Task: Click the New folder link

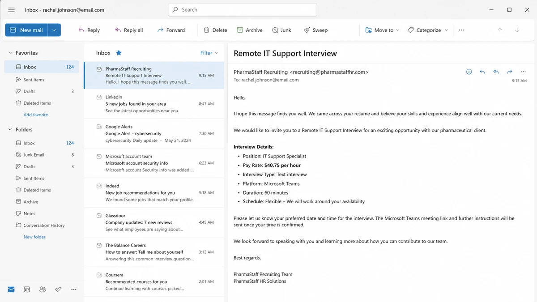Action: tap(34, 237)
